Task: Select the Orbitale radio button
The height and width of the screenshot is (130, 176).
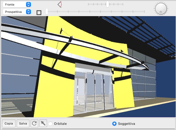Action: coord(51,124)
